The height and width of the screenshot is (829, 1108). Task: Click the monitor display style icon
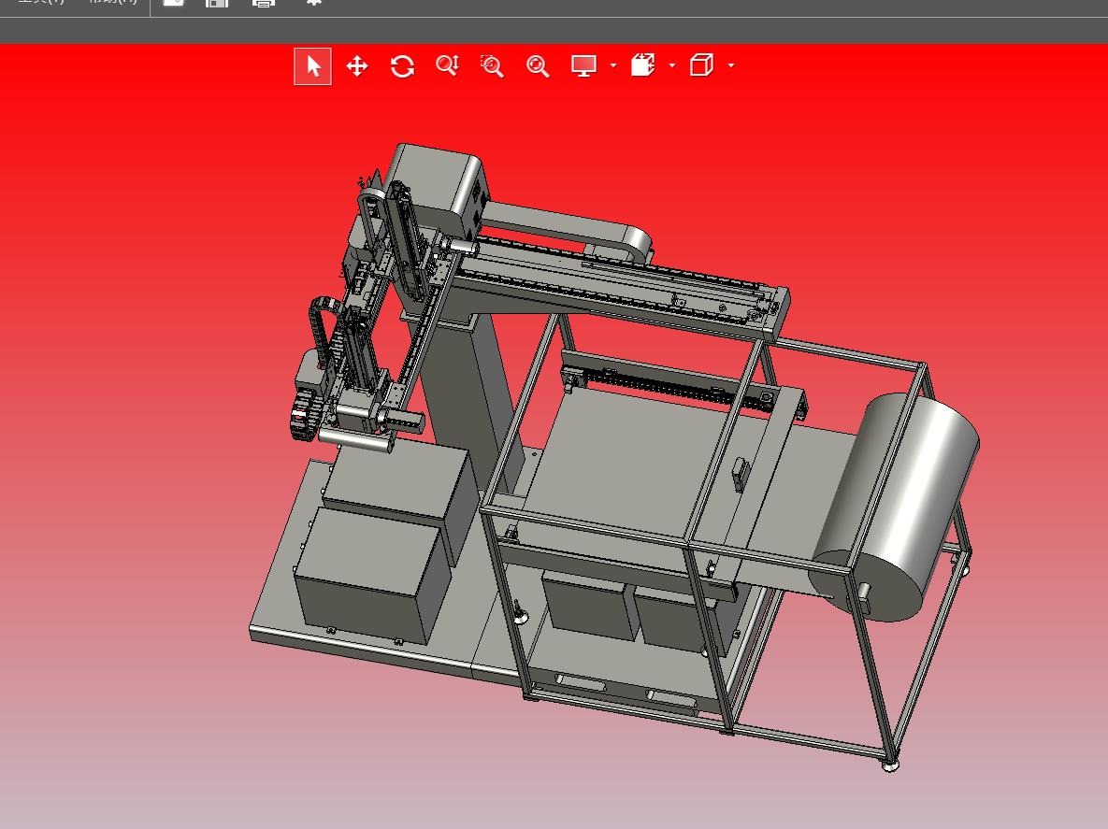click(583, 65)
